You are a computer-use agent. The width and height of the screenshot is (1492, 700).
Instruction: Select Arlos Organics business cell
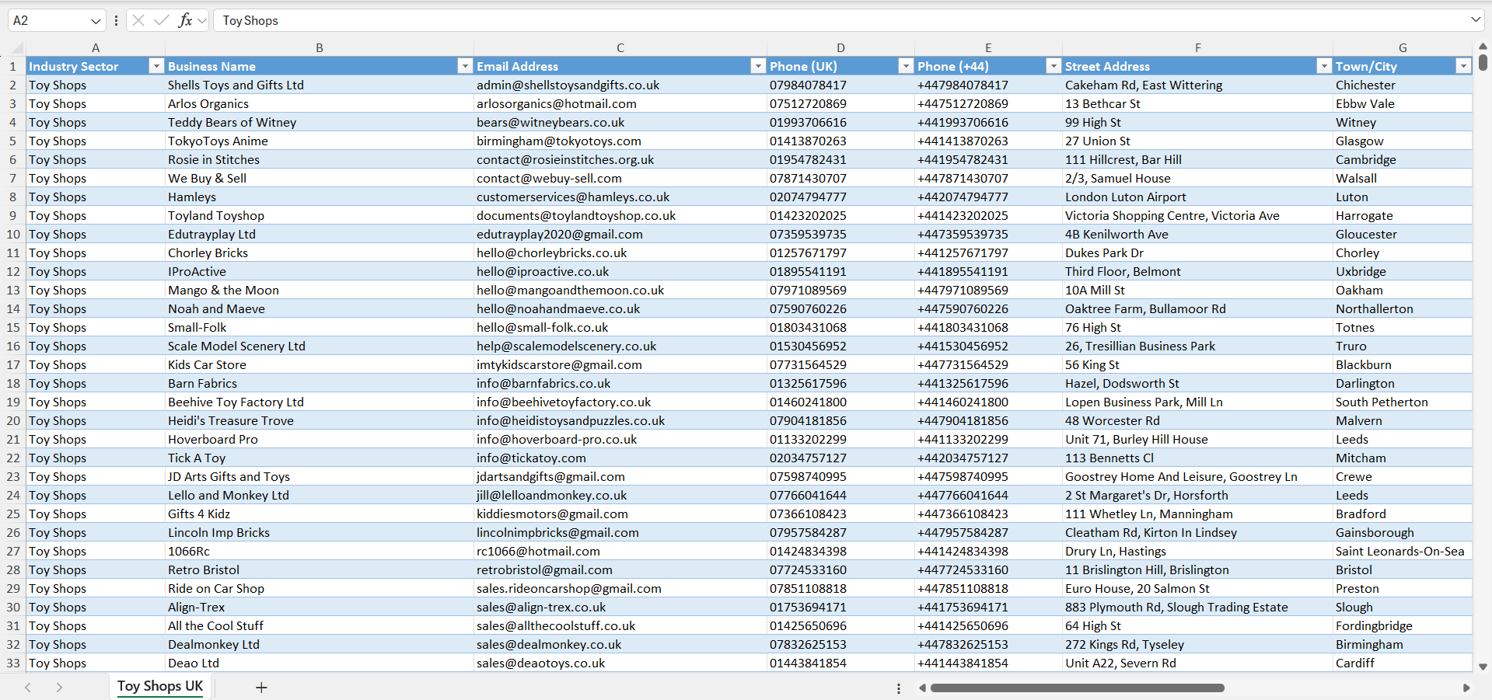click(x=320, y=103)
